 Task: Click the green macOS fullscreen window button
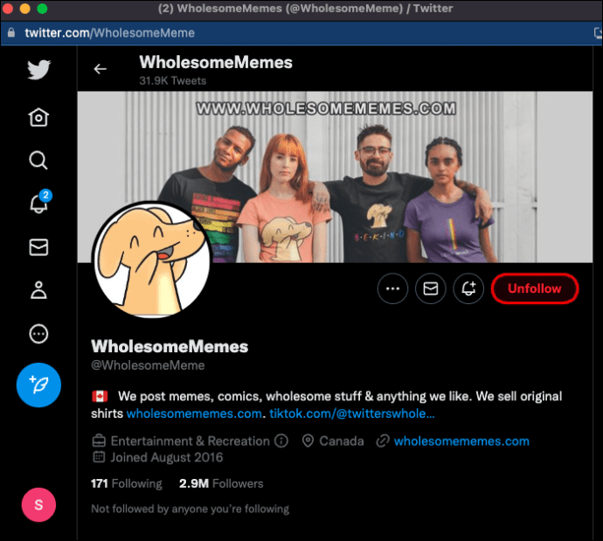(42, 9)
